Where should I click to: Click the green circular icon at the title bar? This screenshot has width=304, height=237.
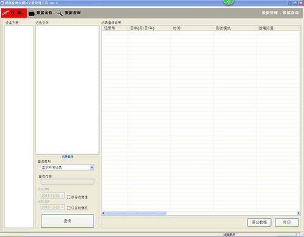point(229,2)
